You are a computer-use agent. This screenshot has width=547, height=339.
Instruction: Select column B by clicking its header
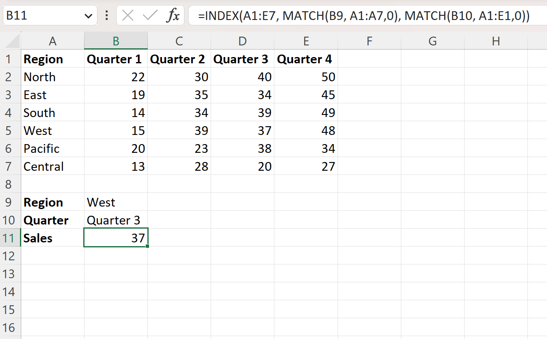pos(116,41)
